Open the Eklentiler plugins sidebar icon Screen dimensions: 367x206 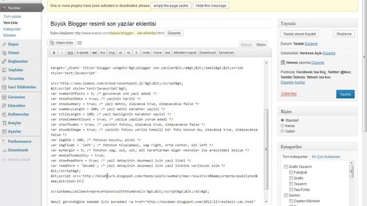pos(4,105)
